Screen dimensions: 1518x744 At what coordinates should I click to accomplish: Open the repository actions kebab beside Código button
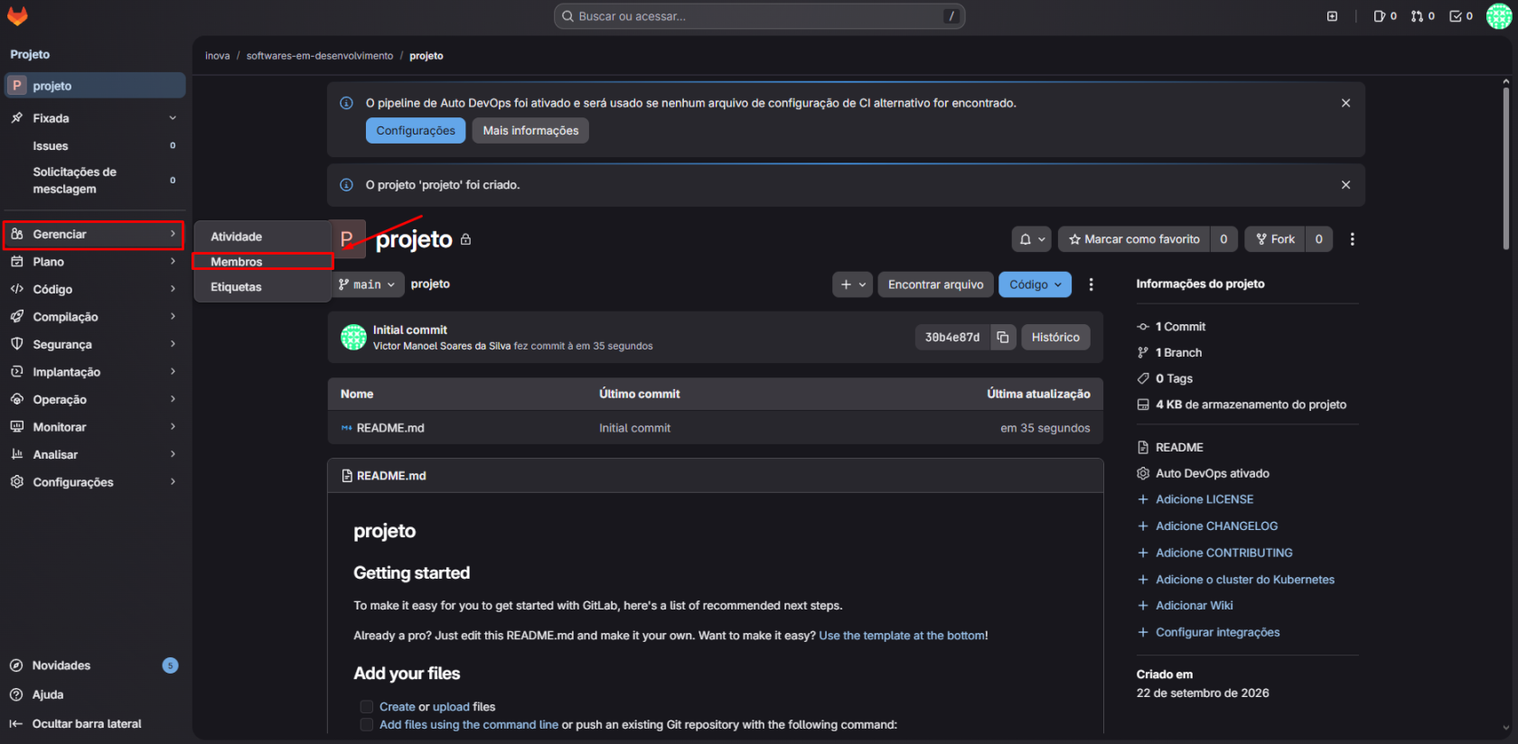(x=1092, y=284)
